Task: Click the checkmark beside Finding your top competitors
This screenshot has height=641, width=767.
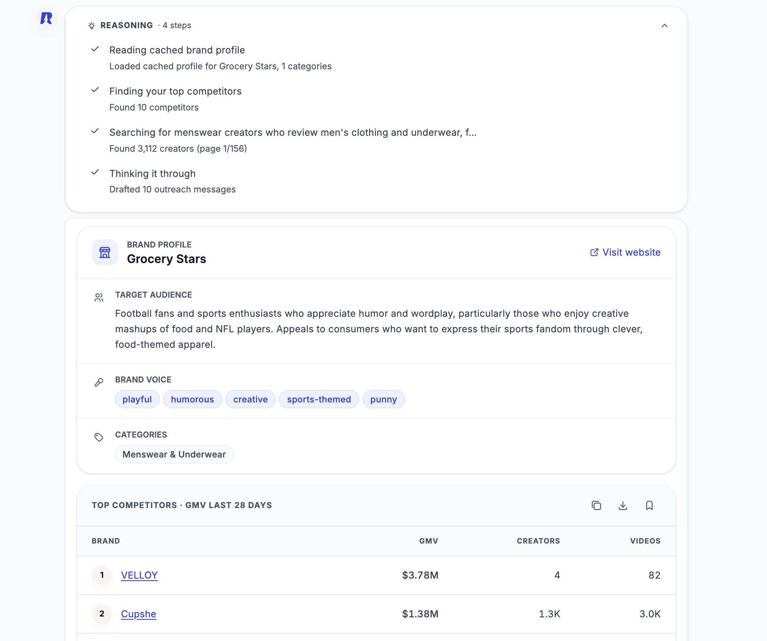Action: (95, 90)
